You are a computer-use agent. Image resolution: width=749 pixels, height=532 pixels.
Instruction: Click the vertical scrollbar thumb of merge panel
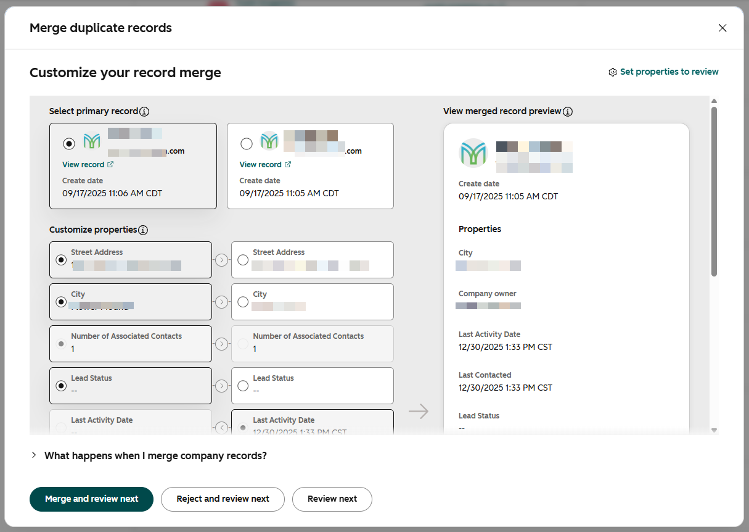coord(714,191)
